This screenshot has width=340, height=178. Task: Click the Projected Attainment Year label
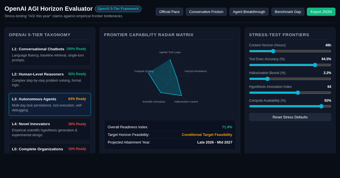click(129, 142)
